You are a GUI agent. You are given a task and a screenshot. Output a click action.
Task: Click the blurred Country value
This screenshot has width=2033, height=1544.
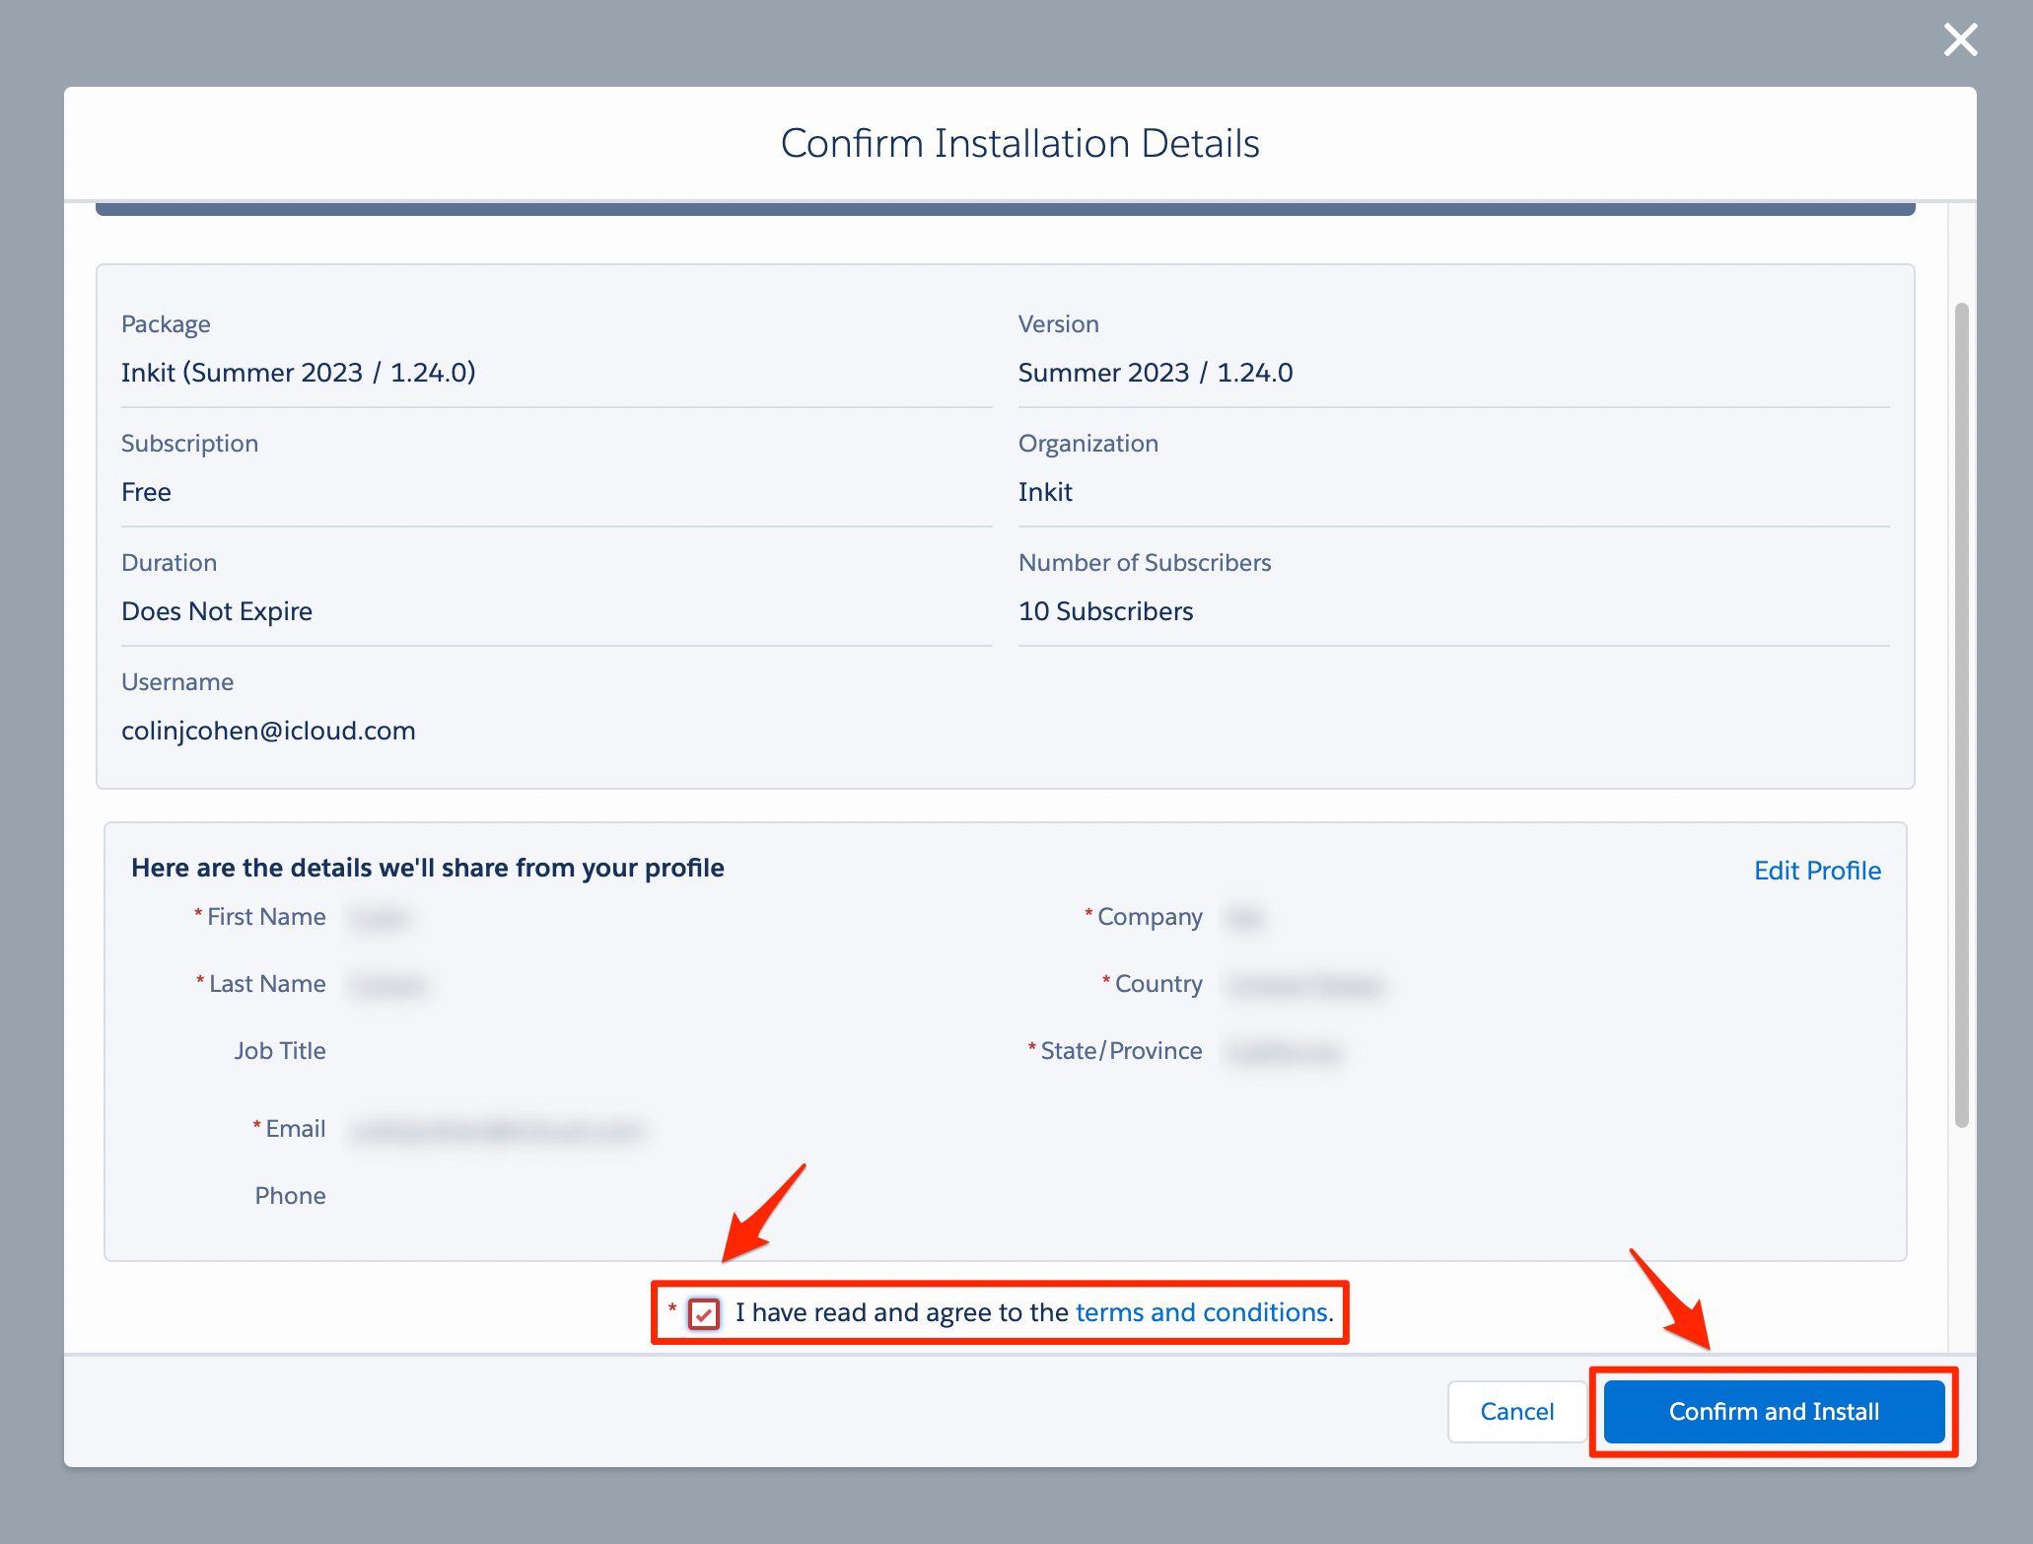(1305, 985)
